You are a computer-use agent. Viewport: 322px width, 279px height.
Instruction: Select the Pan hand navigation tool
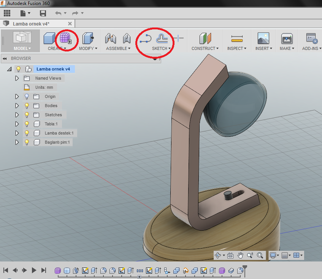(x=240, y=255)
